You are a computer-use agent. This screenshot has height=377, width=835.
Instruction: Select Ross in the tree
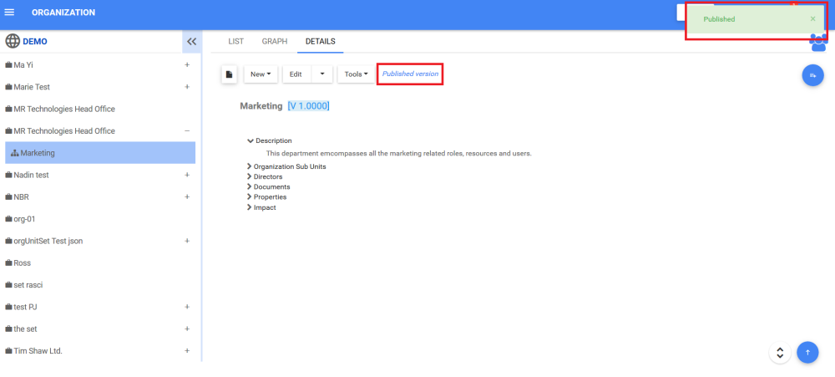click(23, 263)
